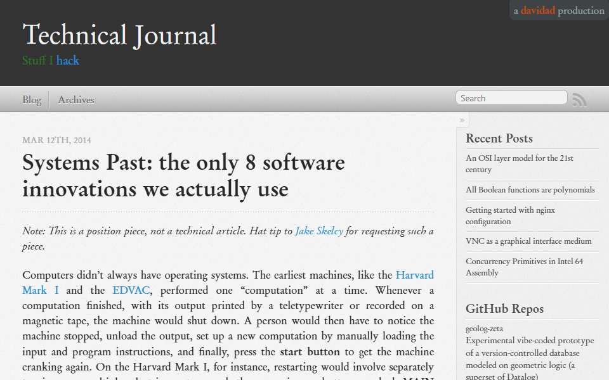Open the Jake Skelcy link
Image resolution: width=609 pixels, height=380 pixels.
pos(319,231)
